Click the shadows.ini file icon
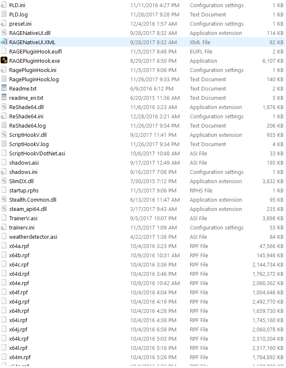The image size is (286, 368). point(4,172)
